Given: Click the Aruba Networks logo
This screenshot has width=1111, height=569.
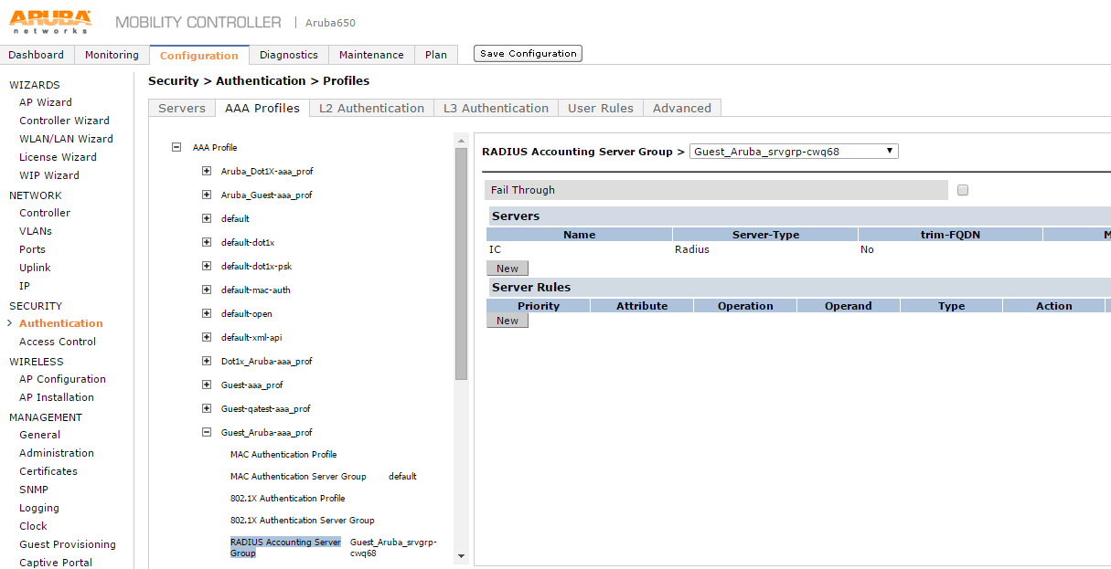Looking at the screenshot, I should click(x=51, y=21).
